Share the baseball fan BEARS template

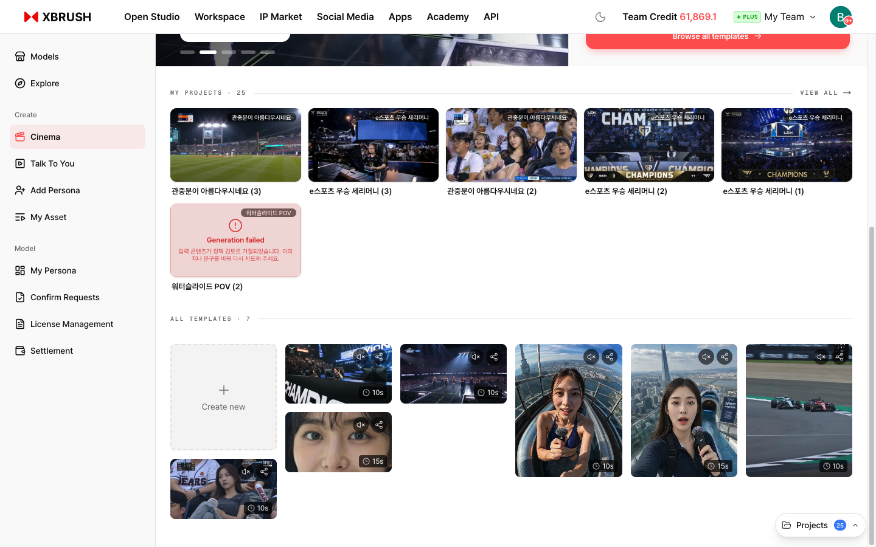[264, 472]
